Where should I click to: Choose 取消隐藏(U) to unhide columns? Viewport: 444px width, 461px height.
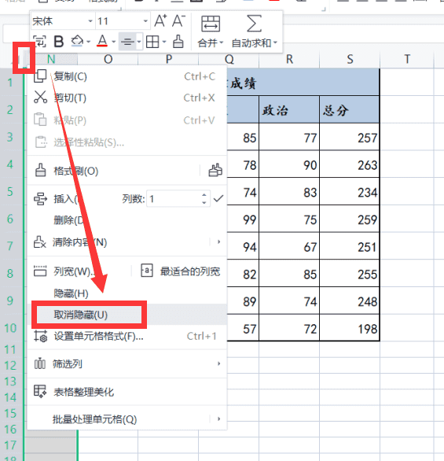pos(127,315)
